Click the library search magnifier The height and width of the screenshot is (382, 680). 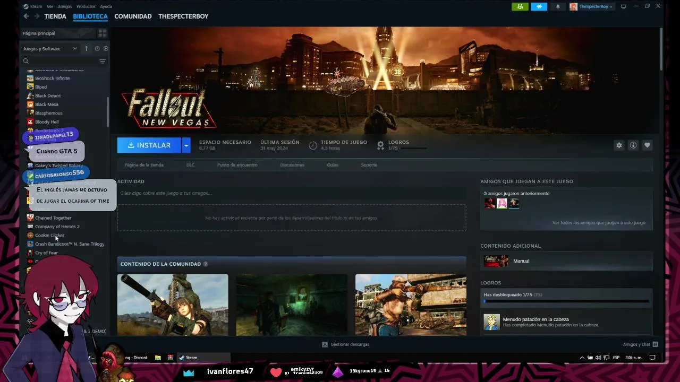(x=25, y=61)
